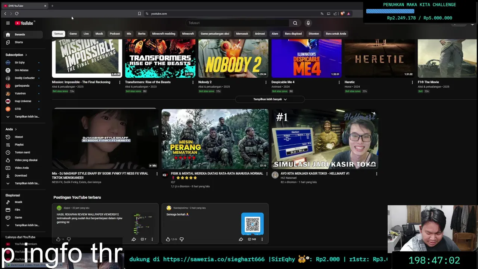
Task: Dislike the Nandayonima community post
Action: tap(181, 239)
